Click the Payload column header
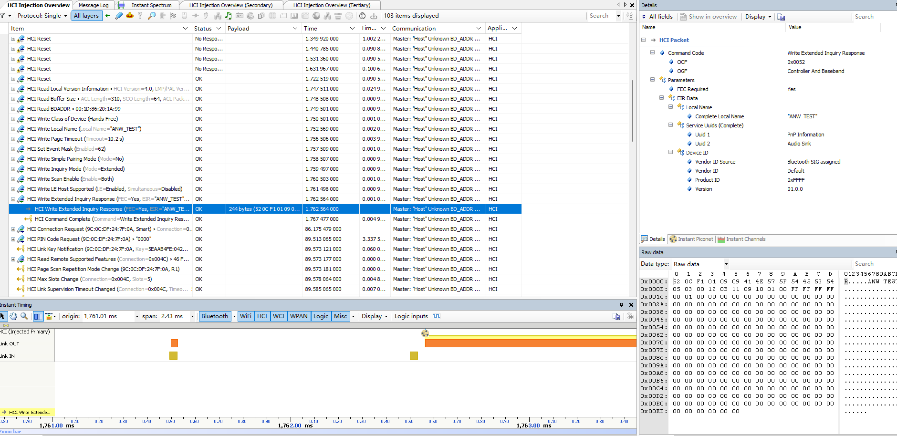This screenshot has height=436, width=897. click(x=263, y=29)
